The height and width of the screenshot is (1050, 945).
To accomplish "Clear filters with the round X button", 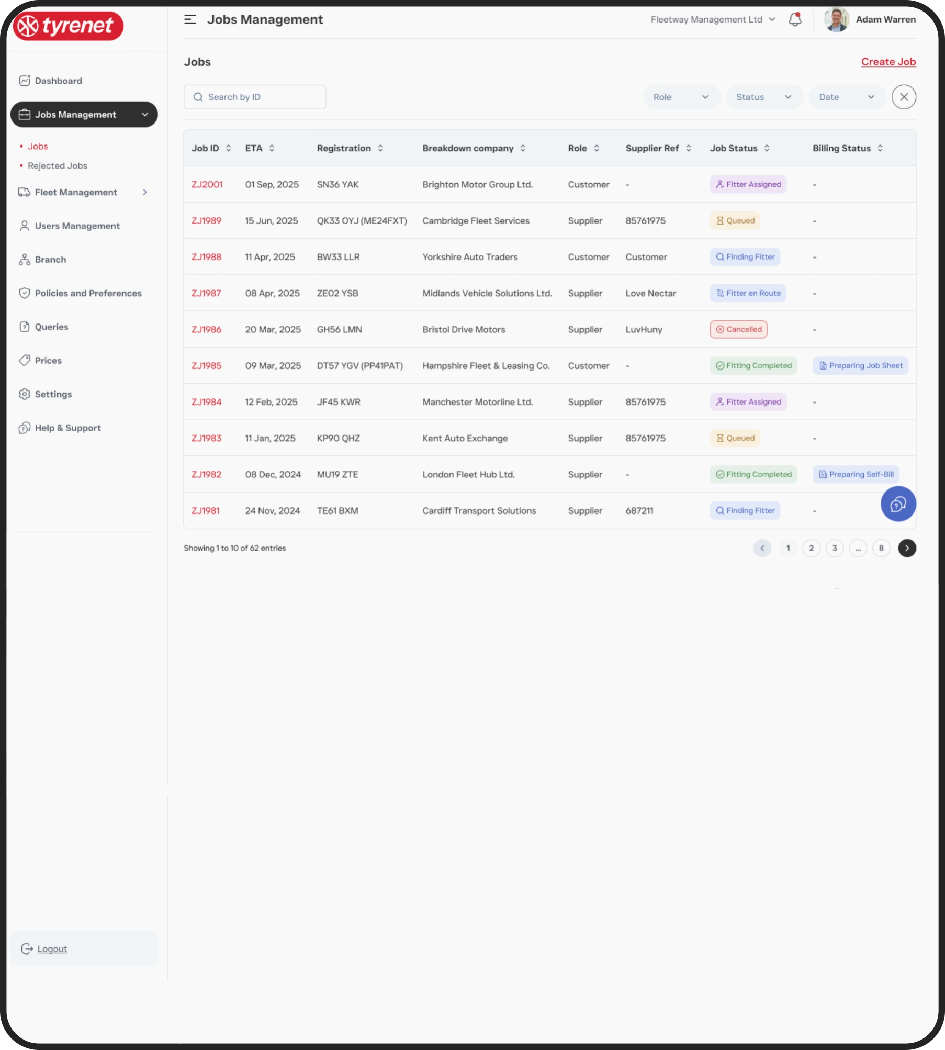I will pyautogui.click(x=904, y=97).
